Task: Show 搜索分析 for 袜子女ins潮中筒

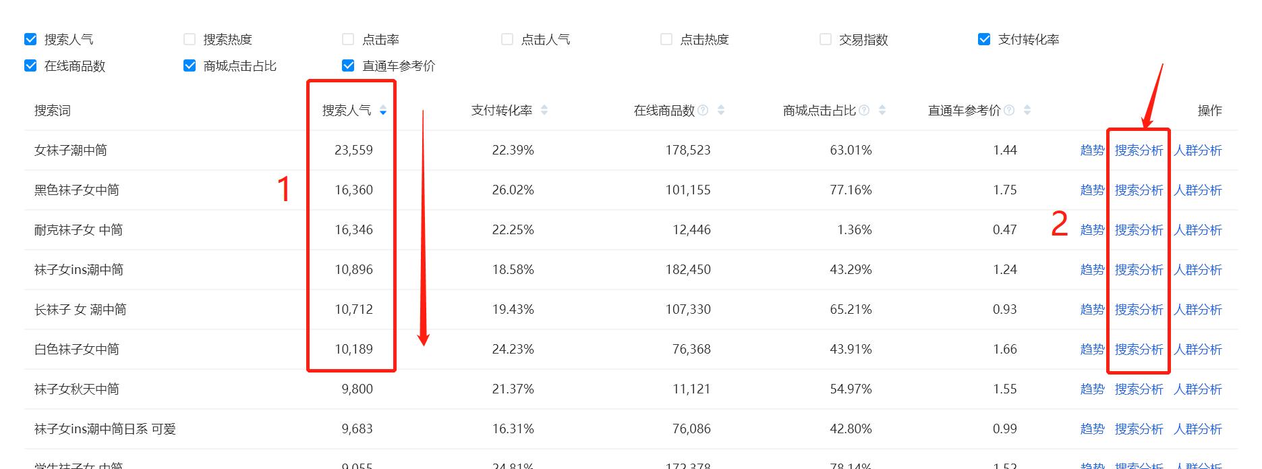Action: tap(1139, 269)
